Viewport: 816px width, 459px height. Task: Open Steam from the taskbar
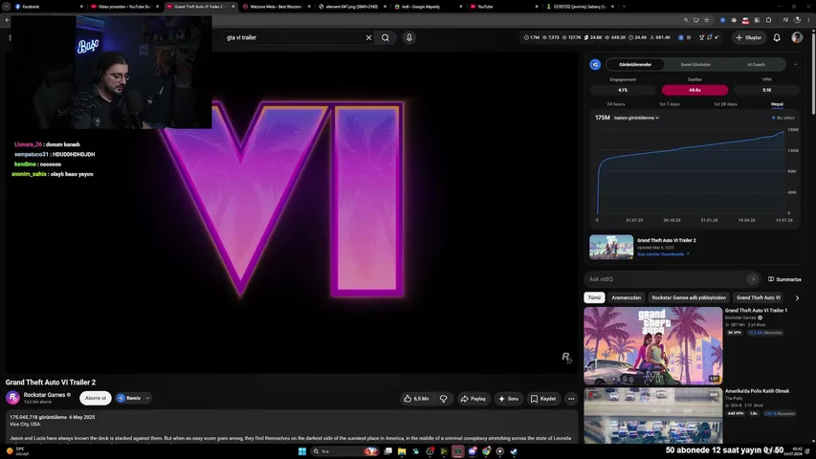point(514,451)
